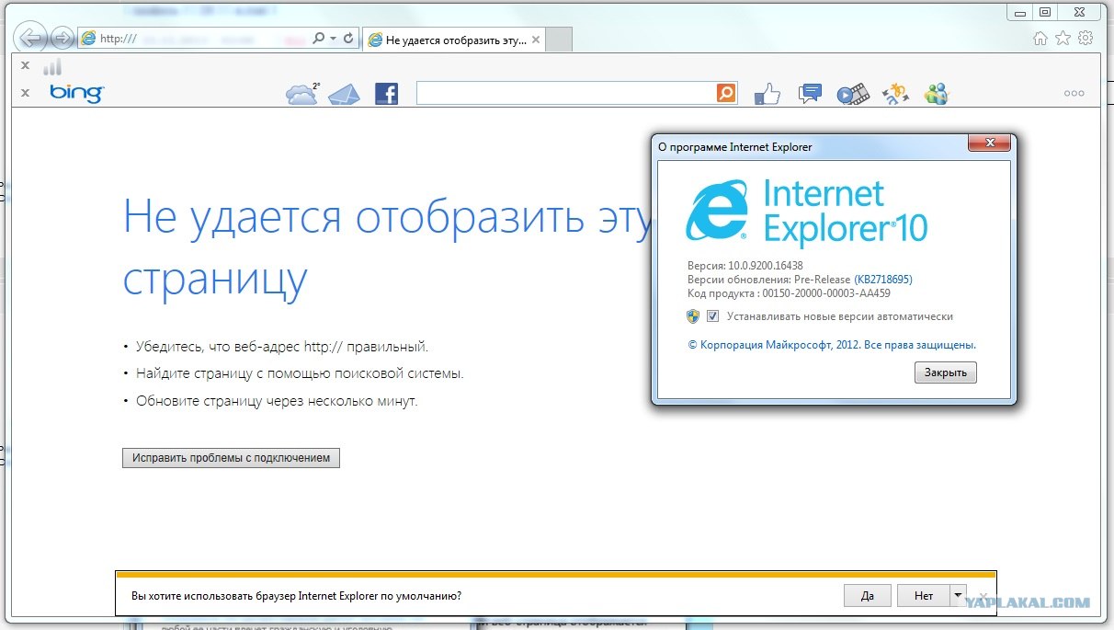The image size is (1114, 630).
Task: Click the Закрыть button in About dialog
Action: (x=945, y=372)
